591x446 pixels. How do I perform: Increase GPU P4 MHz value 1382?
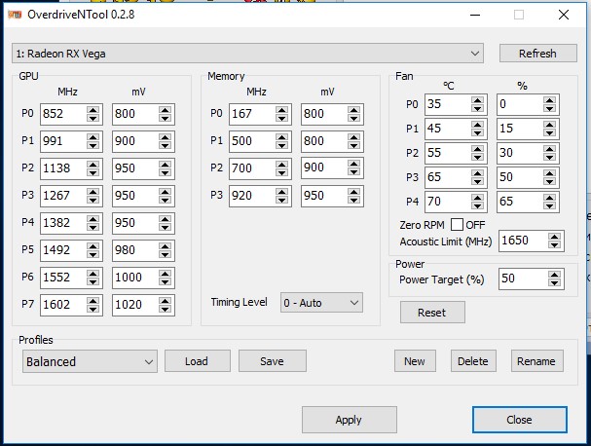coord(92,219)
